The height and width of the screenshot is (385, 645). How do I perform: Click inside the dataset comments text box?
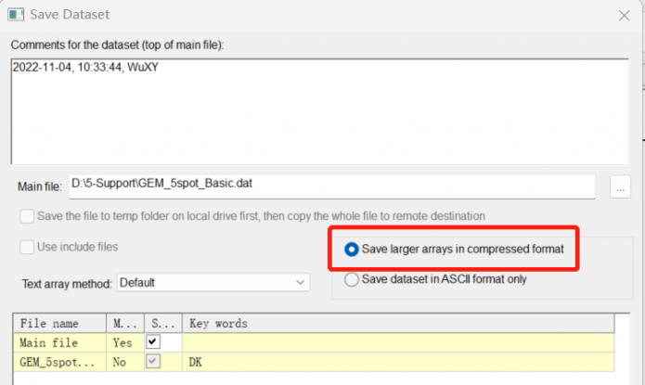click(314, 109)
